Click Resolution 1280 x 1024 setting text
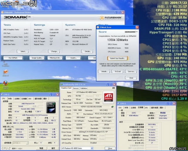Image resolution: width=188 pixels, height=151 pixels. tap(54, 29)
